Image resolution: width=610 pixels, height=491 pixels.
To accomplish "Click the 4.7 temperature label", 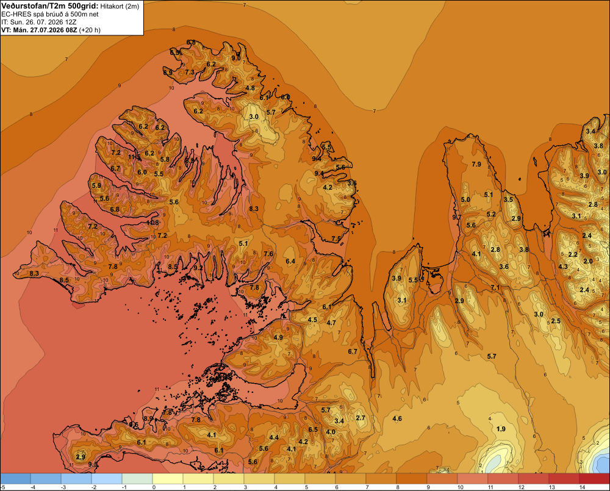I will pyautogui.click(x=331, y=323).
